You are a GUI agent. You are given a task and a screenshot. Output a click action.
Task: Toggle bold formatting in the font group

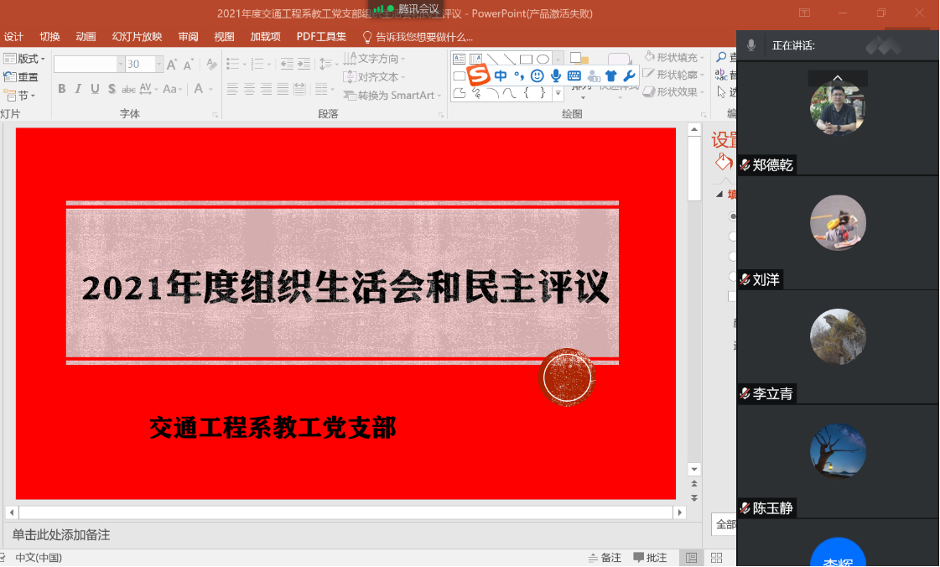62,89
